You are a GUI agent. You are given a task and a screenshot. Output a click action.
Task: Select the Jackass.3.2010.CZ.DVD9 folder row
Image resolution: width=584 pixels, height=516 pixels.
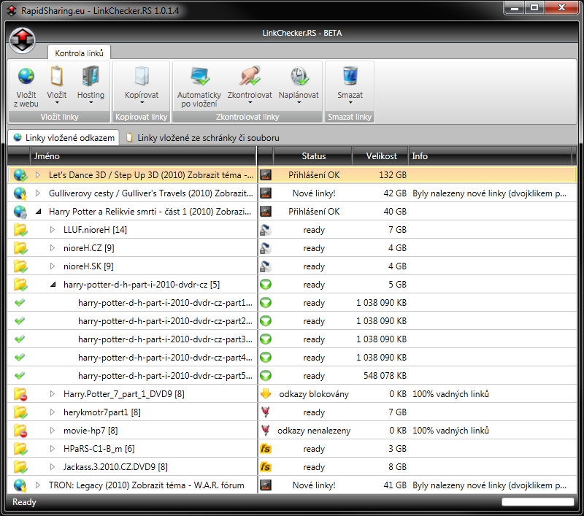115,467
